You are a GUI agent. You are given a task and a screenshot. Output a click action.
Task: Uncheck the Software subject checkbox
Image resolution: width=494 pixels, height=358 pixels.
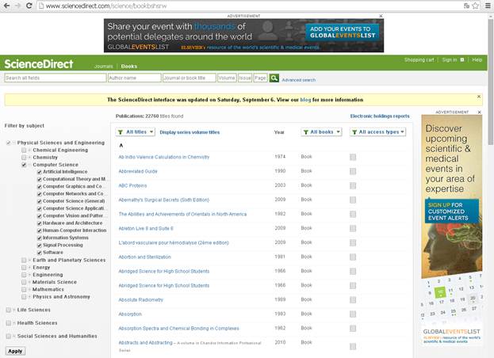pyautogui.click(x=40, y=253)
